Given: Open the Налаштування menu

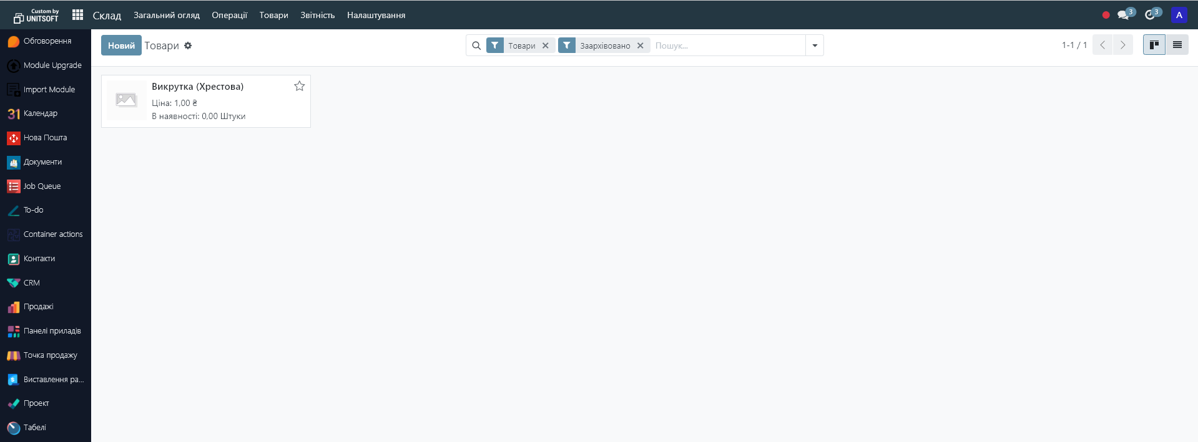Looking at the screenshot, I should tap(376, 15).
